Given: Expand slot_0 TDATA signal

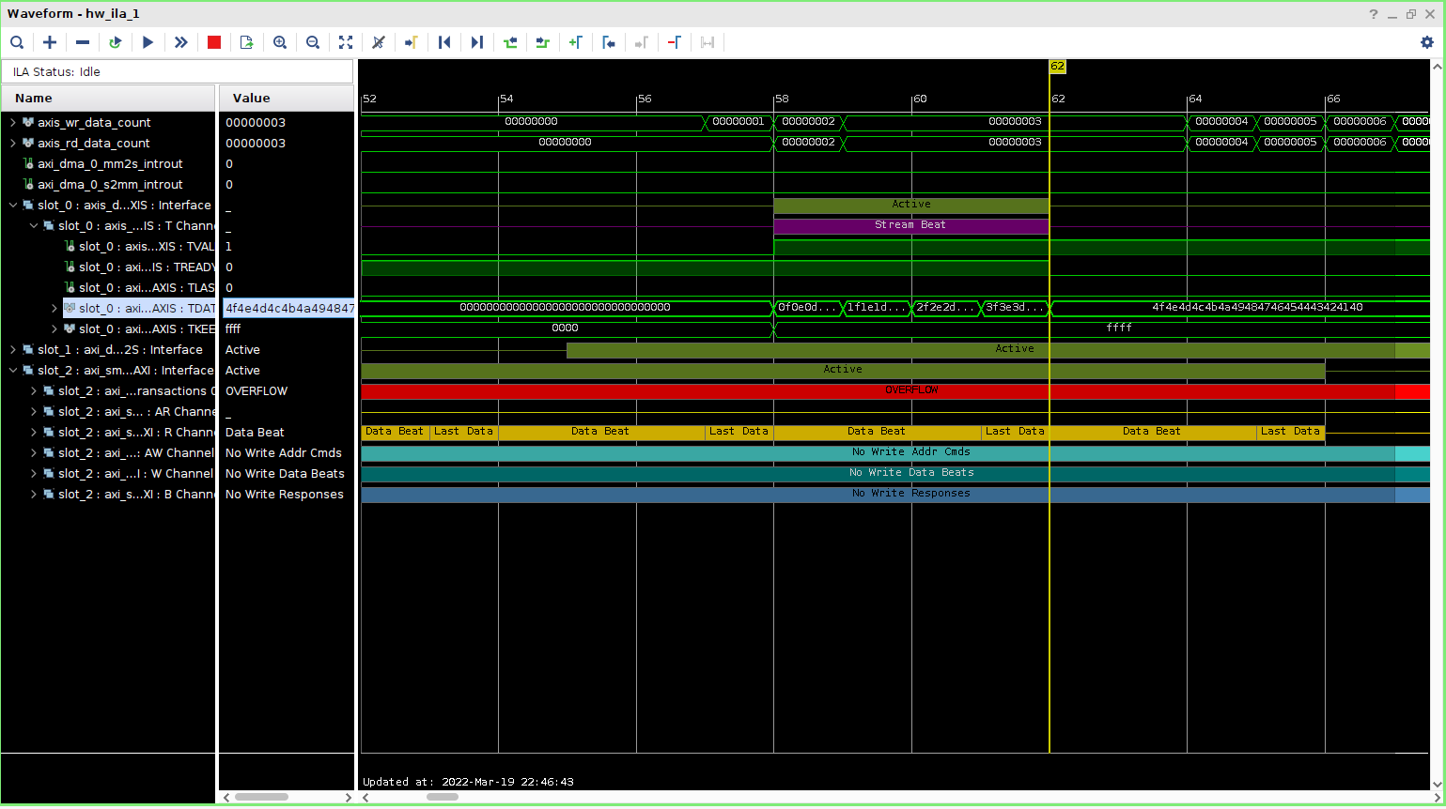Looking at the screenshot, I should point(54,309).
